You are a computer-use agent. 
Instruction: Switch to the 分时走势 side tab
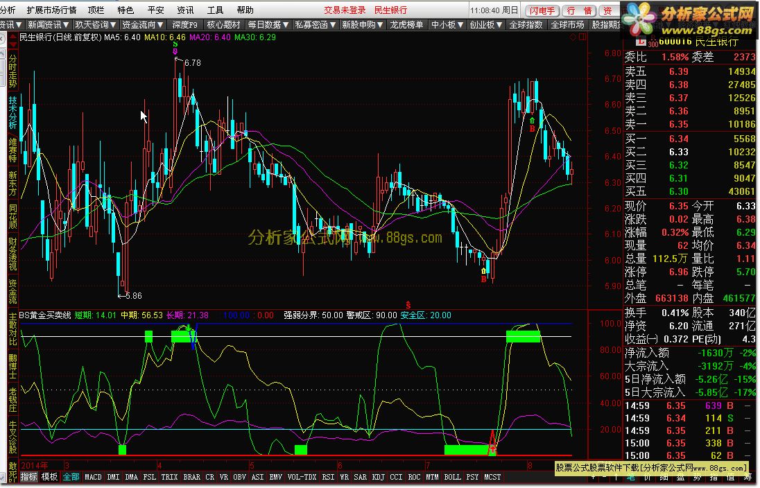[x=12, y=71]
